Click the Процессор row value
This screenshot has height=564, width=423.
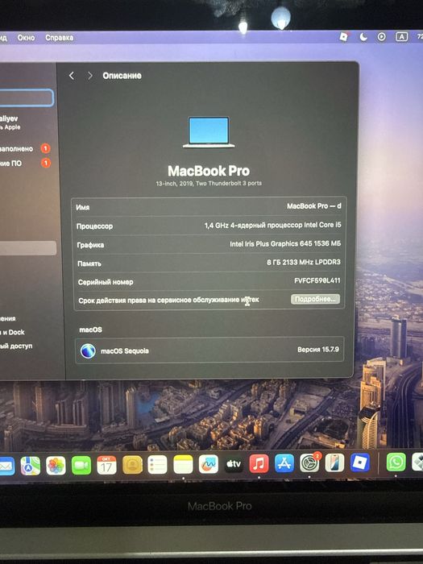tap(272, 225)
